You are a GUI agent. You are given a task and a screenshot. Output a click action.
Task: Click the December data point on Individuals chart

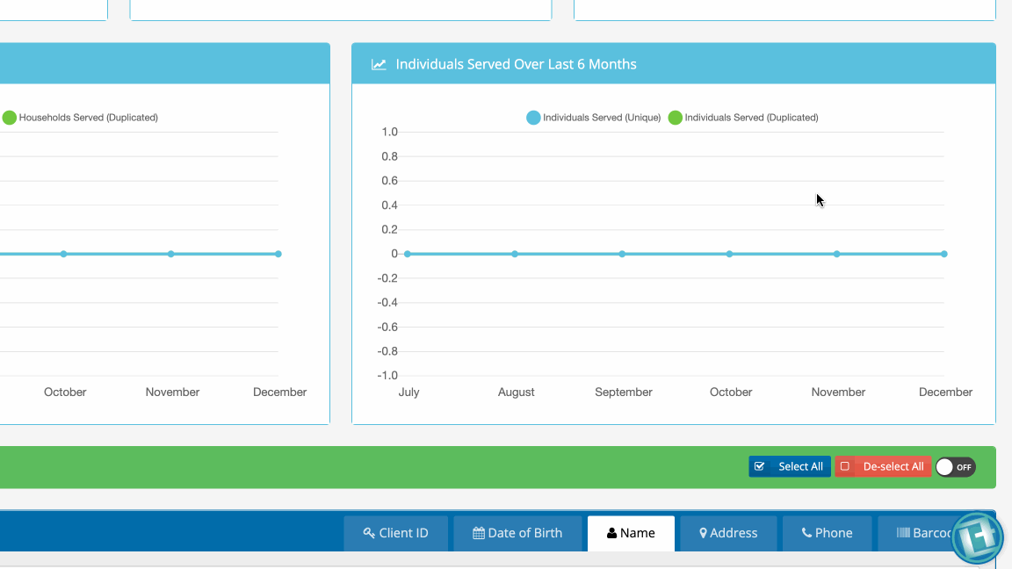[x=944, y=254]
